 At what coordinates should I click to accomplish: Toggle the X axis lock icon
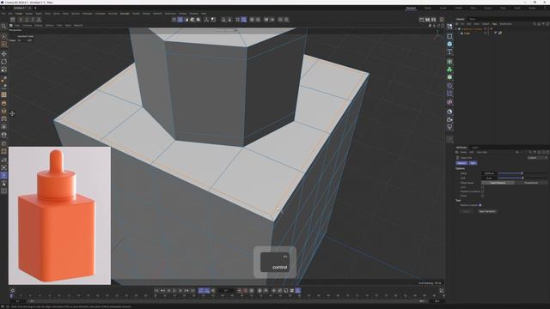(x=21, y=20)
